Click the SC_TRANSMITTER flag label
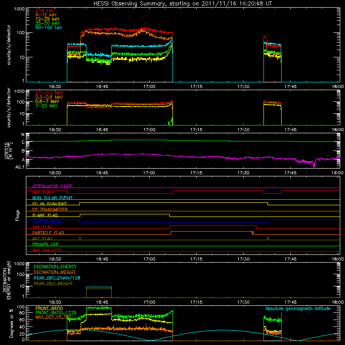Image resolution: width=345 pixels, height=345 pixels. (x=50, y=210)
